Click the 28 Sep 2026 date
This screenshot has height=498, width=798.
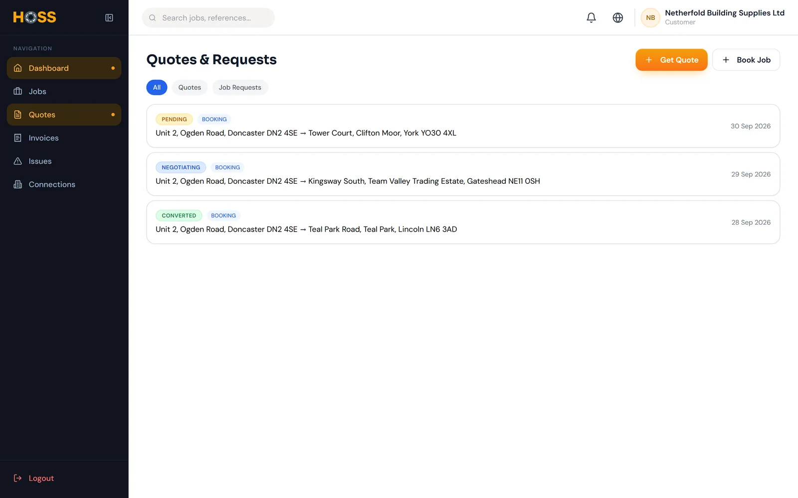pyautogui.click(x=751, y=222)
